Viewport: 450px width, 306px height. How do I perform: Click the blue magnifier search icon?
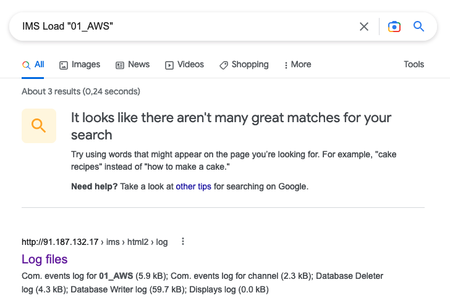click(418, 27)
